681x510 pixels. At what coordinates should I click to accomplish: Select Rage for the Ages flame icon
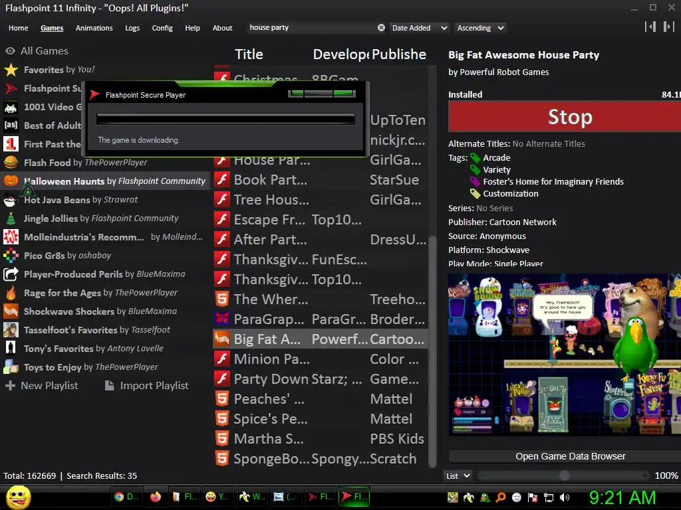(x=11, y=293)
